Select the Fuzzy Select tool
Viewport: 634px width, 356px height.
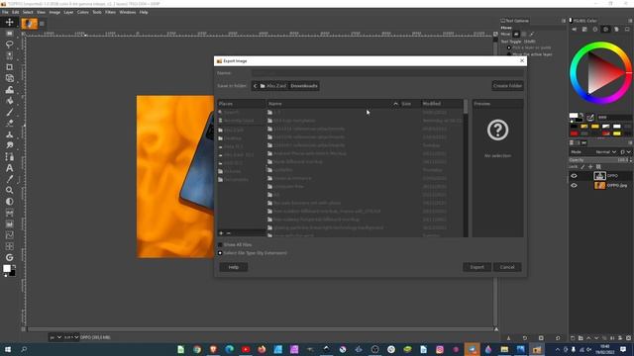[9, 55]
